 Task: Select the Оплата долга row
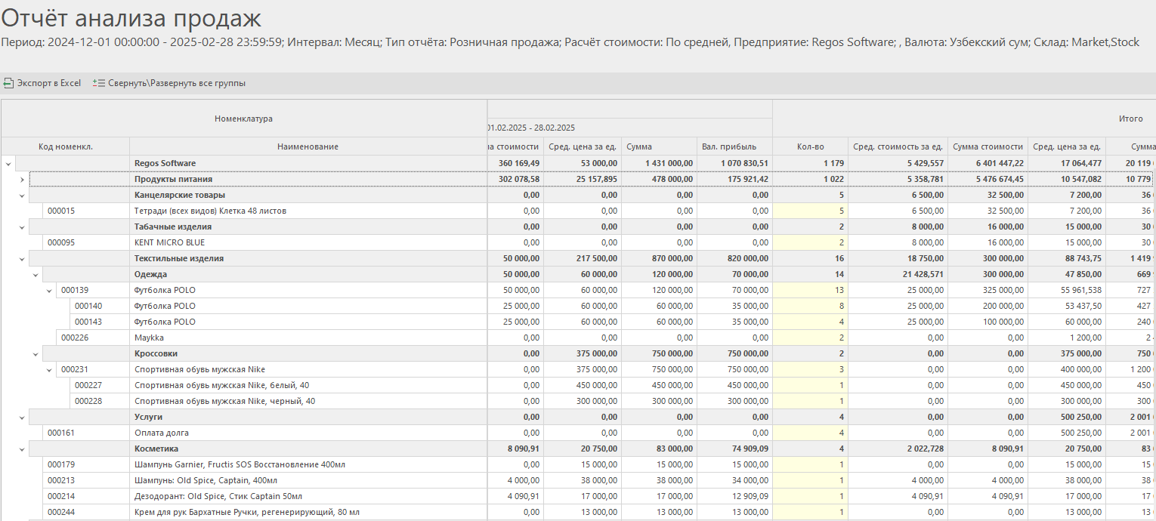[x=162, y=433]
